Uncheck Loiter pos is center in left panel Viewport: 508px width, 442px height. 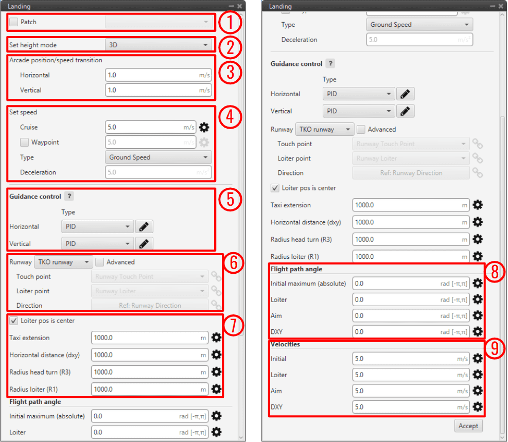[x=14, y=321]
